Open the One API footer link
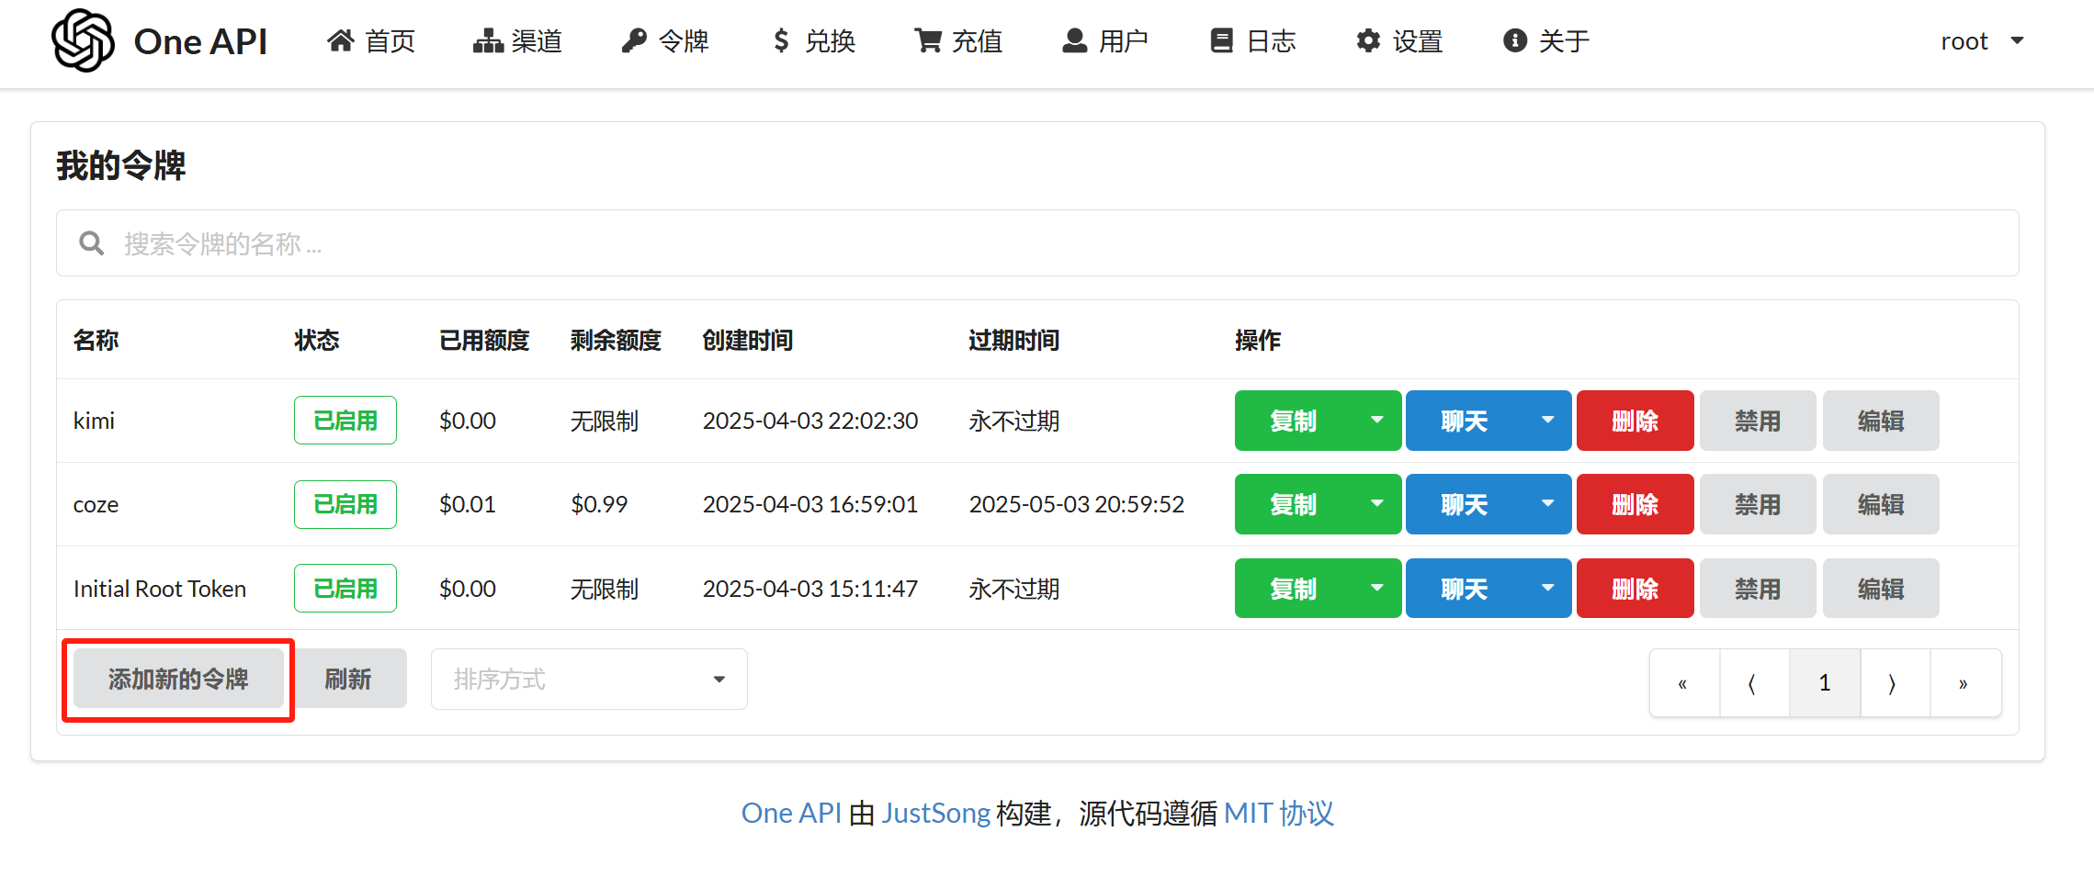 pos(791,813)
